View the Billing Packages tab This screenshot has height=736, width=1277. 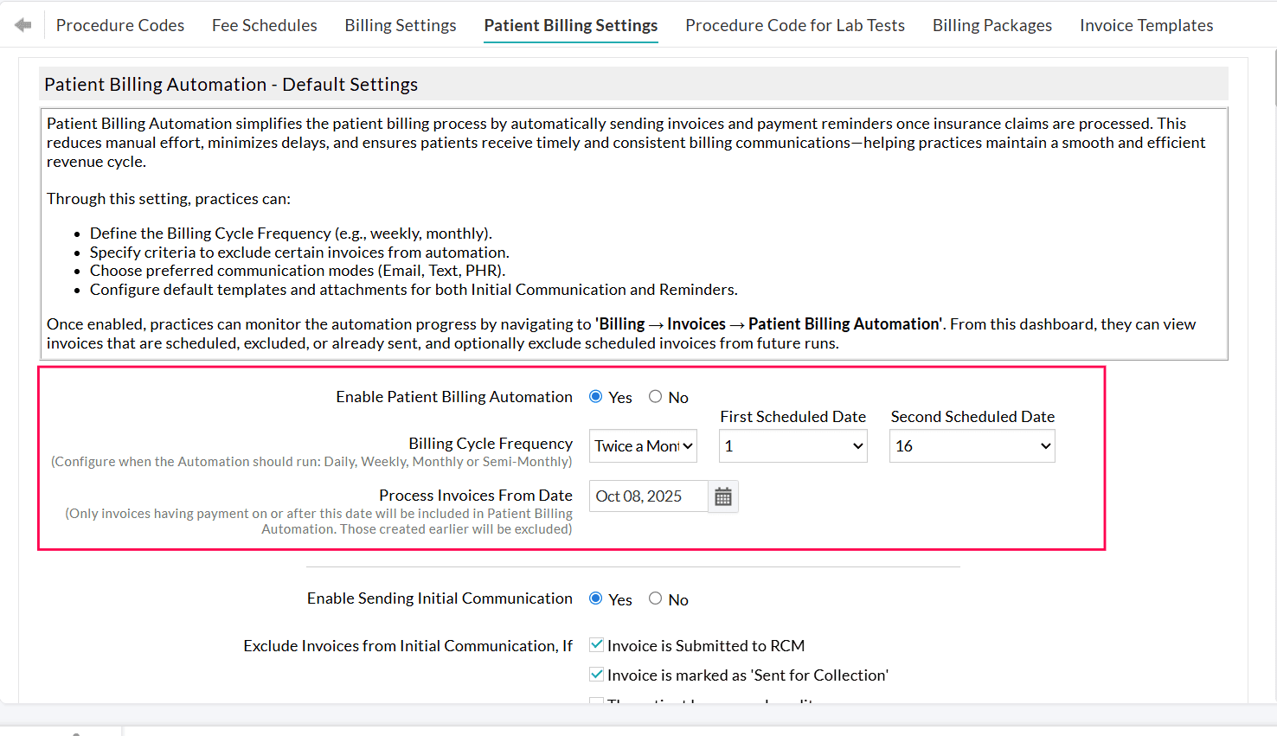point(991,25)
